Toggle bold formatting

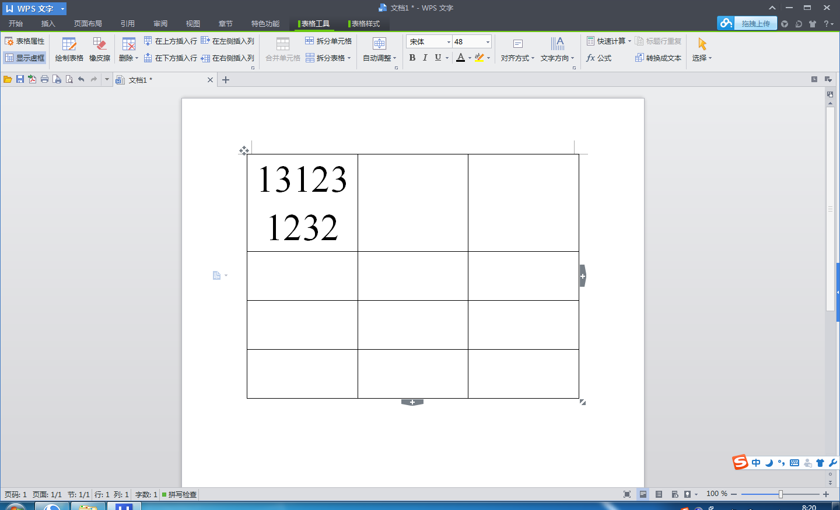pos(412,58)
